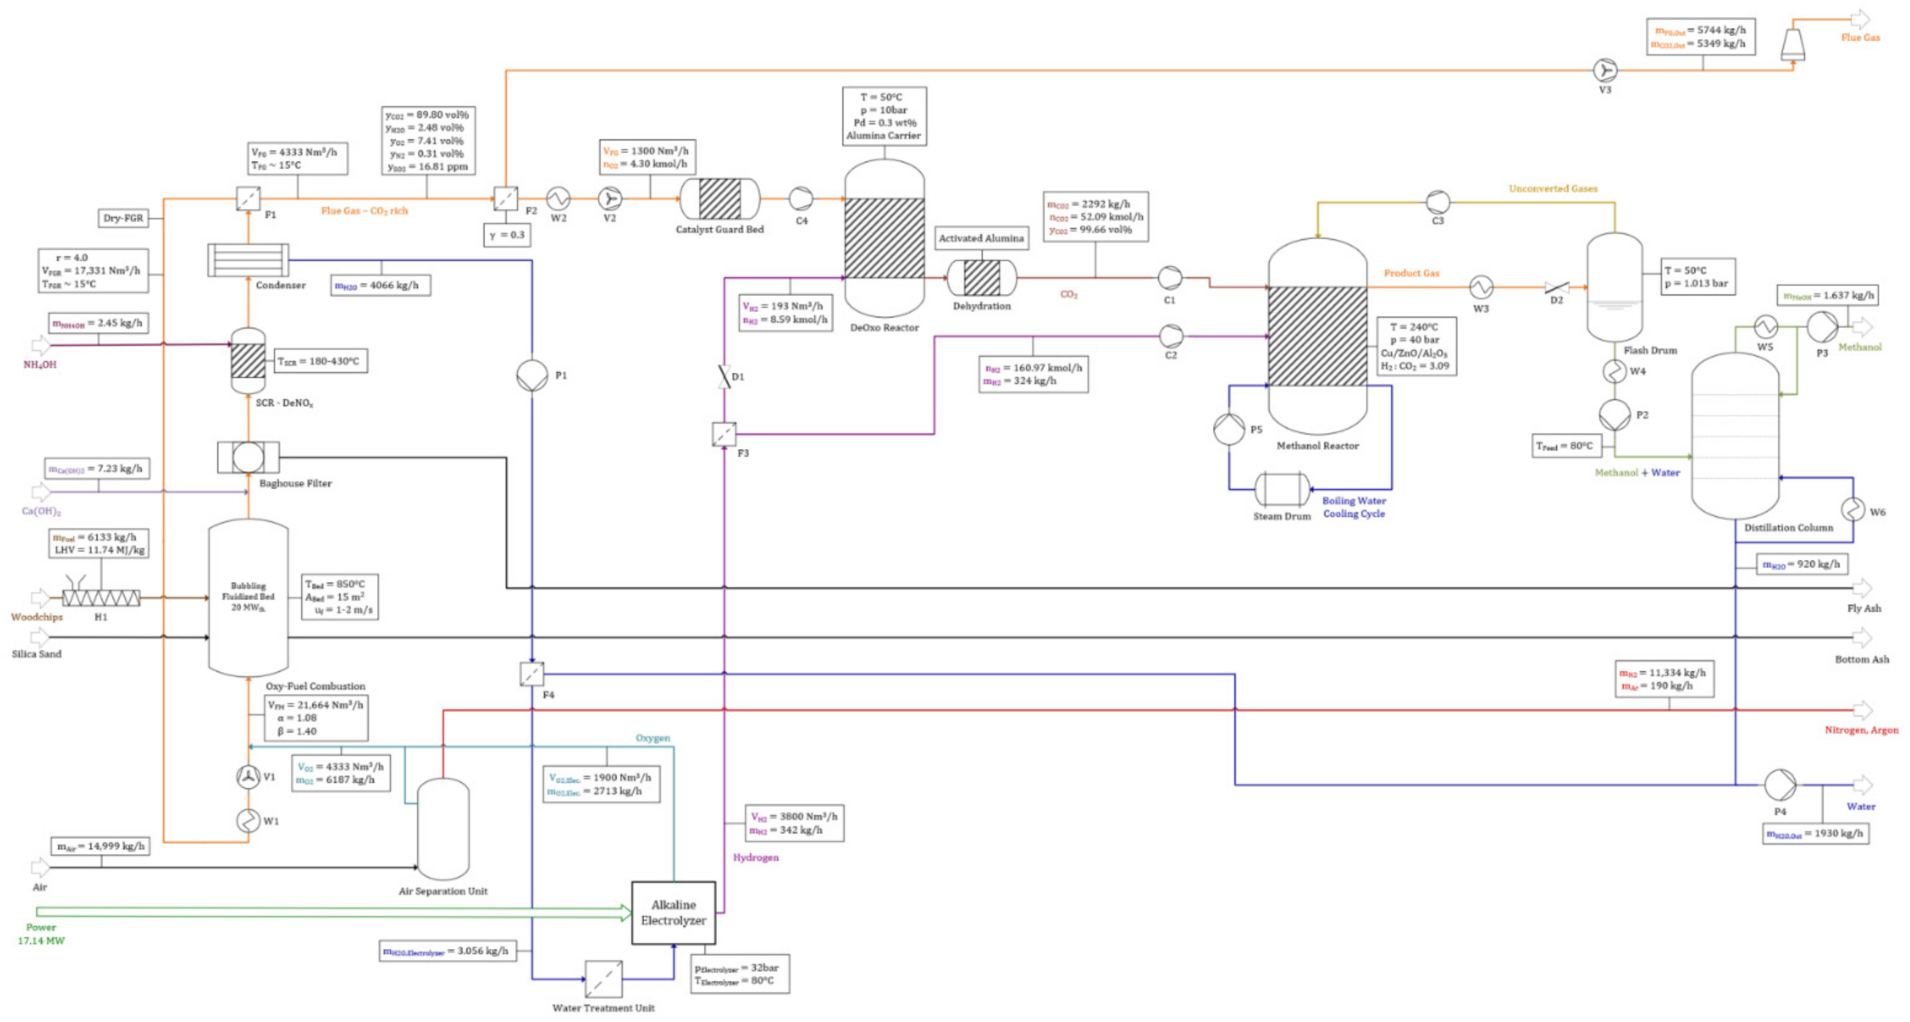
Task: Click the F2 splitter box
Action: click(x=506, y=198)
